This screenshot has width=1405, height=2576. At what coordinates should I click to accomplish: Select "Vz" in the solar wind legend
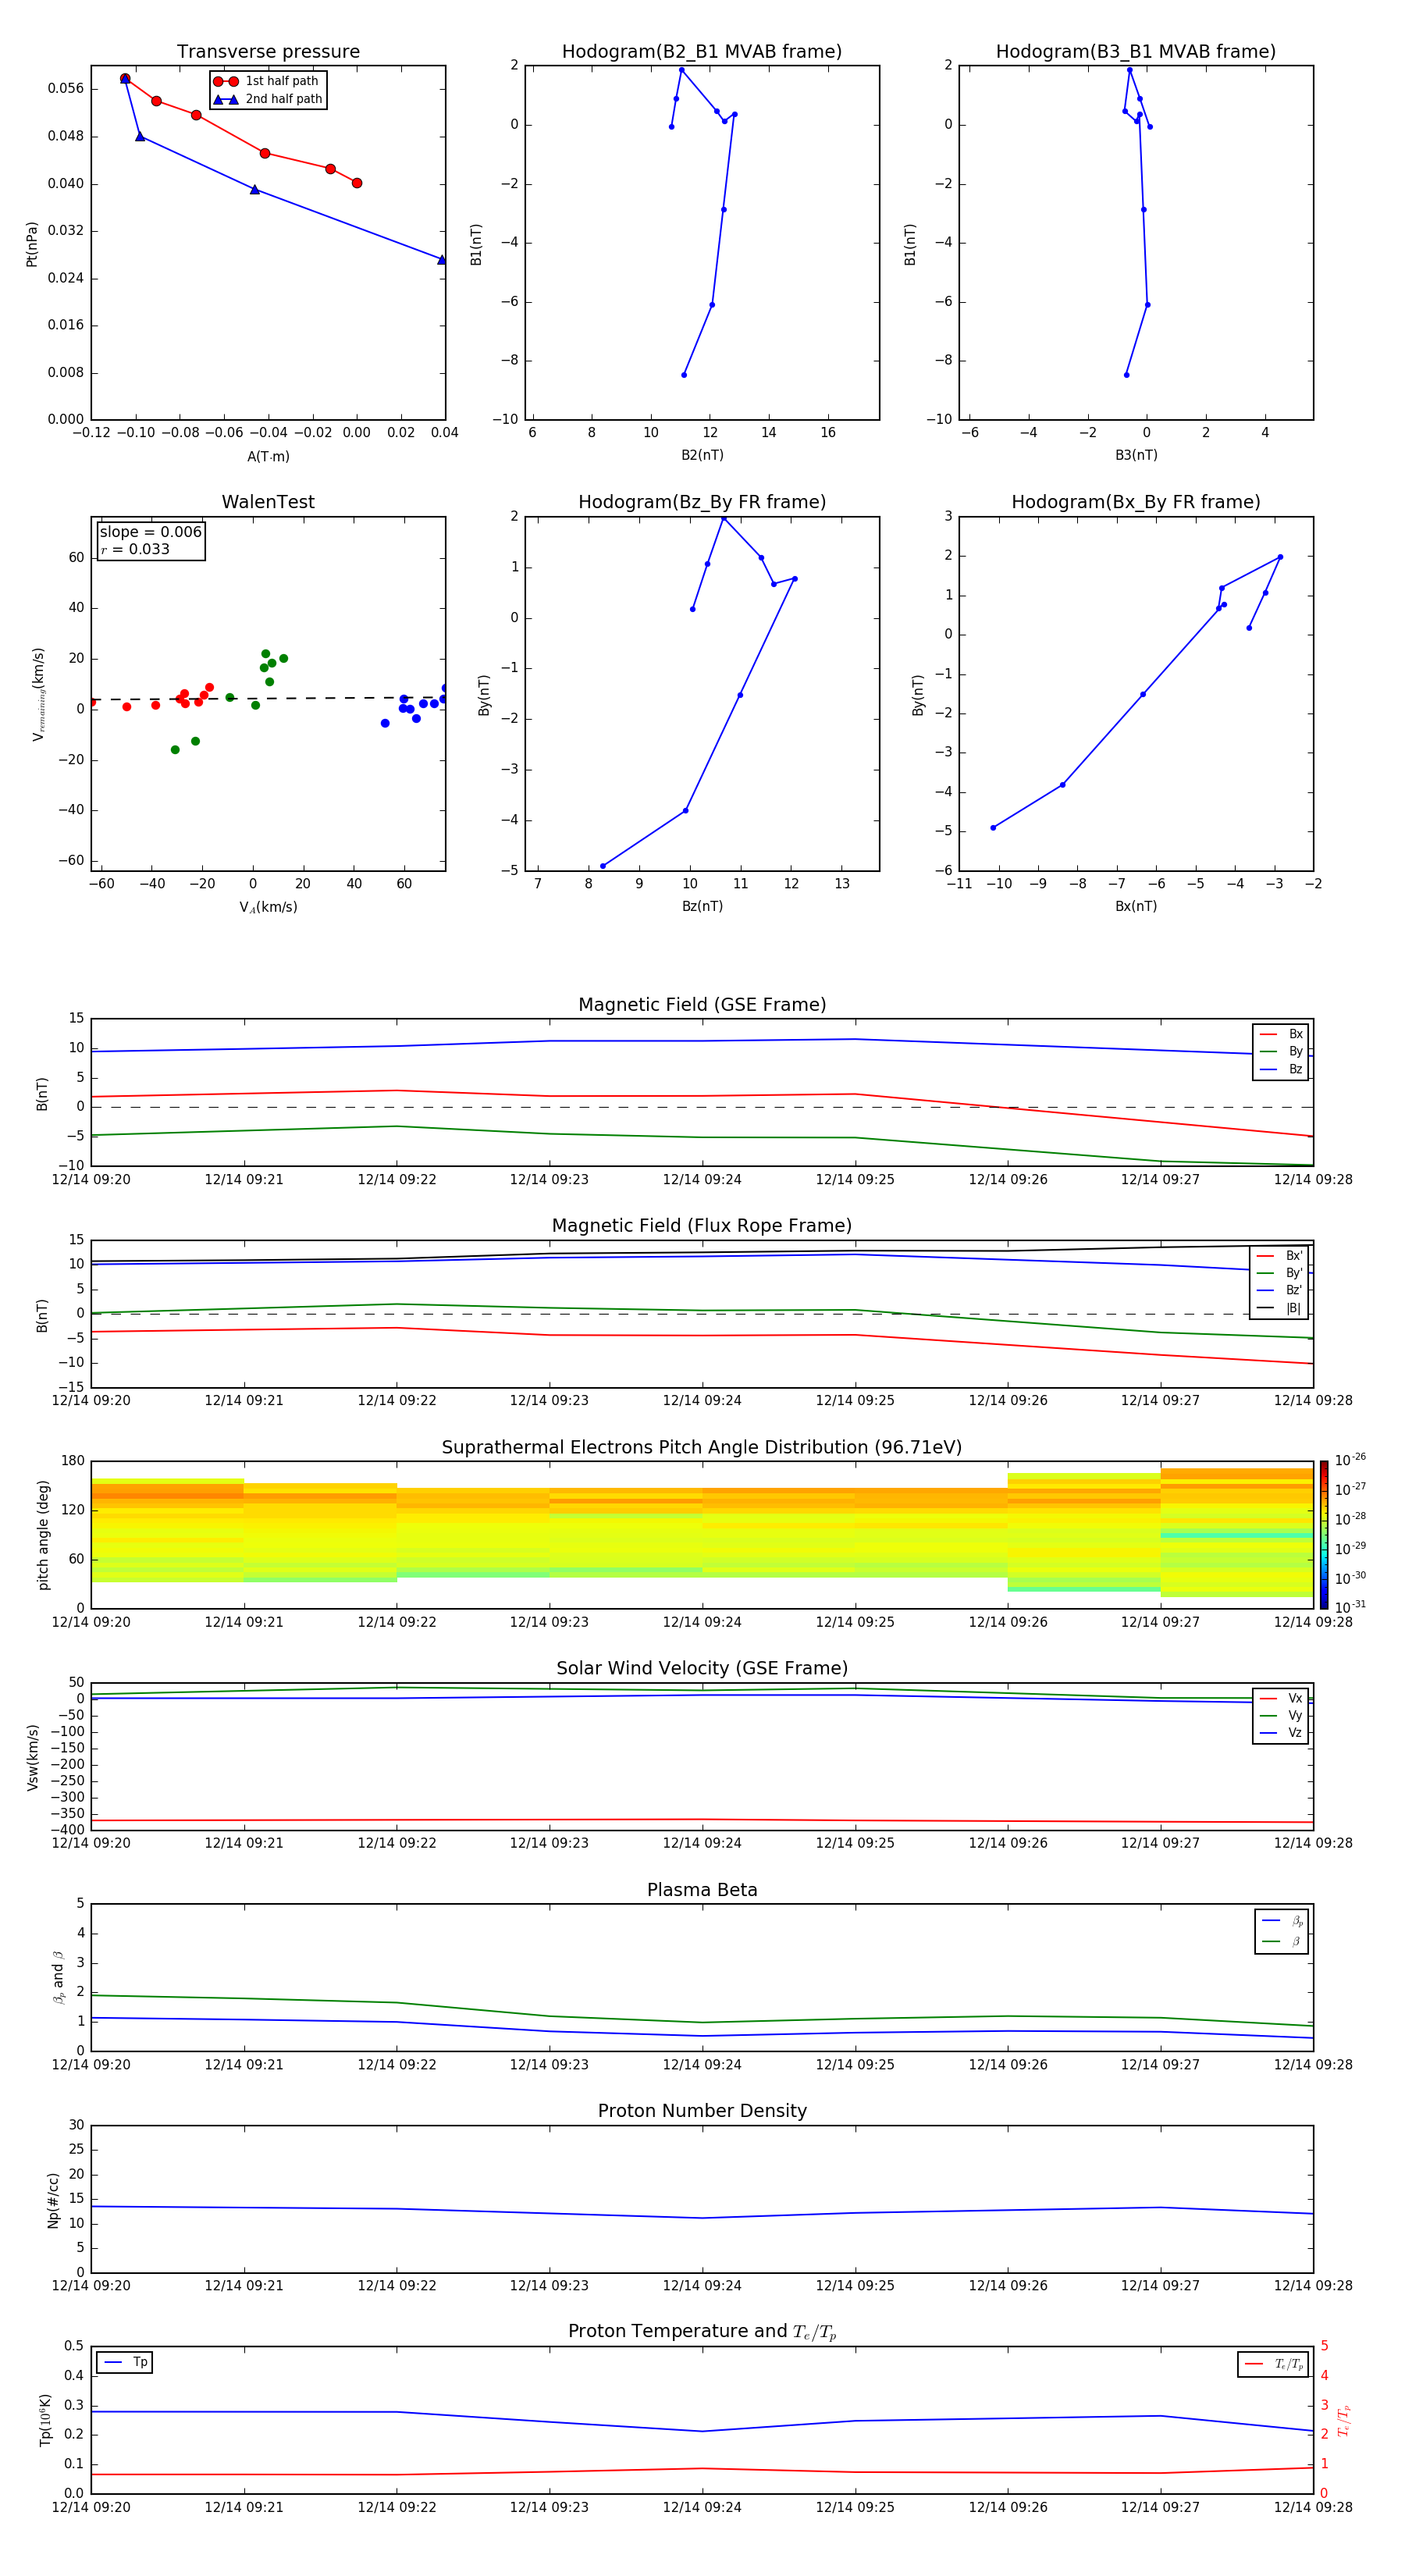pyautogui.click(x=1282, y=1732)
